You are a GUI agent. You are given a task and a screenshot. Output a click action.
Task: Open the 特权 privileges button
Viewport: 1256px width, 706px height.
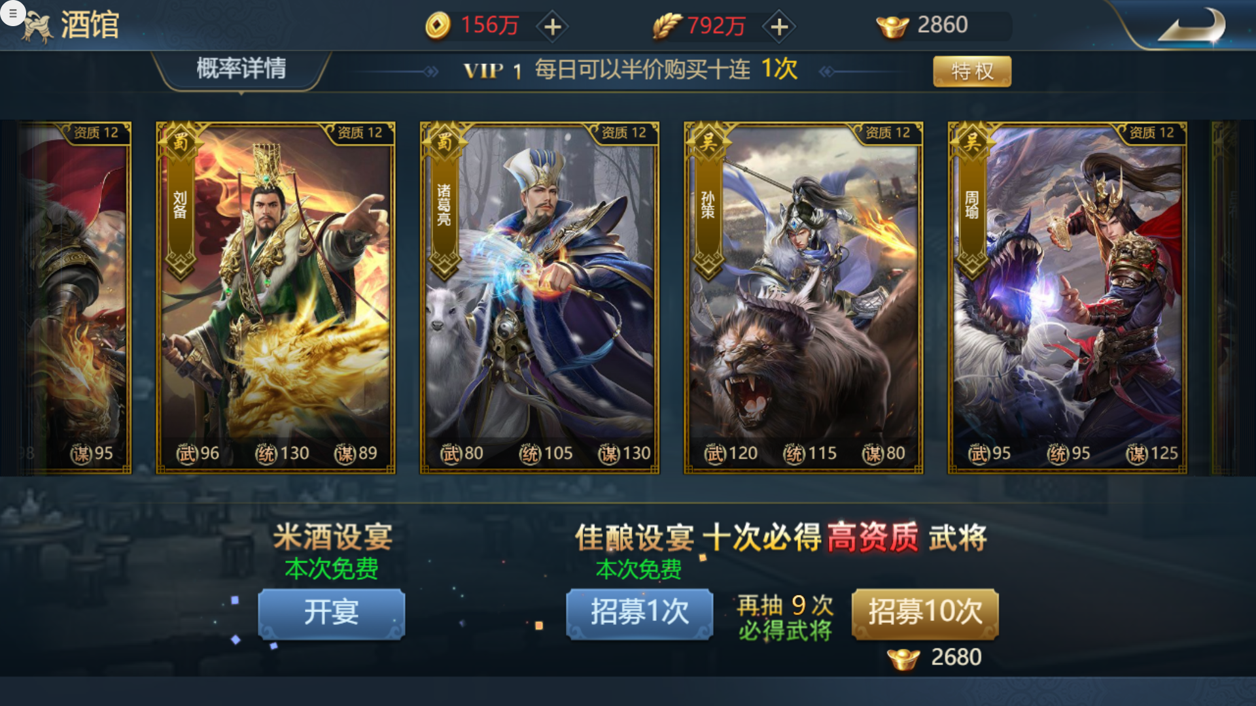click(x=971, y=71)
